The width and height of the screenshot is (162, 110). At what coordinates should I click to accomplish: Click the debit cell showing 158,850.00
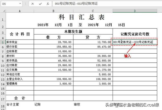[53, 47]
